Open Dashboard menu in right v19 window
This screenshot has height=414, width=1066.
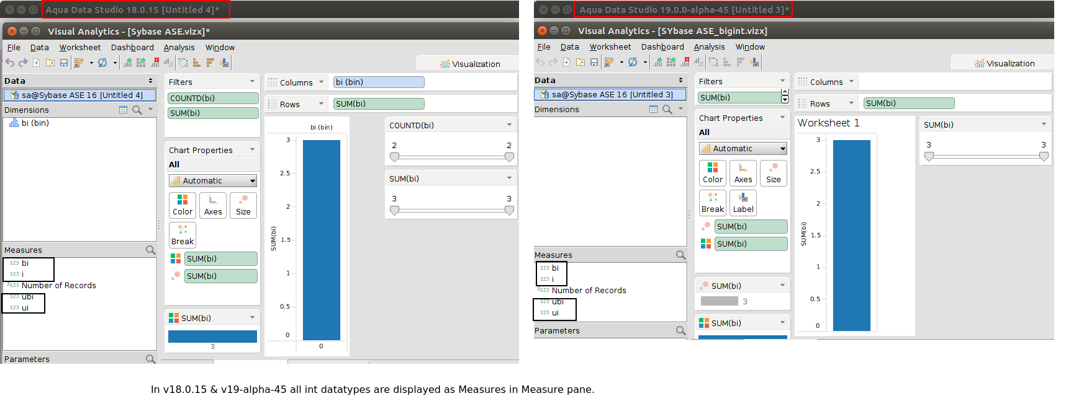tap(662, 46)
